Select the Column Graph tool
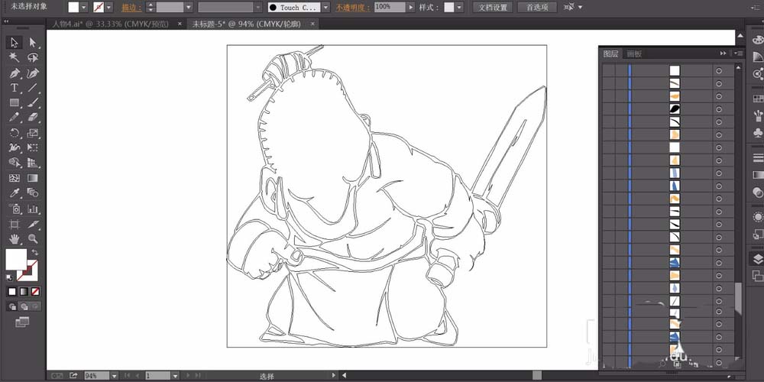This screenshot has width=764, height=382. pos(33,209)
